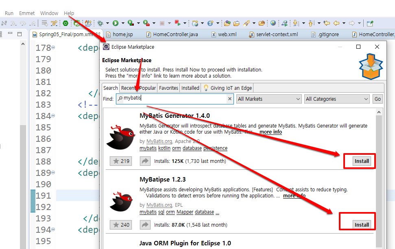
Task: Click the Pin Editor icon
Action: coord(370,24)
